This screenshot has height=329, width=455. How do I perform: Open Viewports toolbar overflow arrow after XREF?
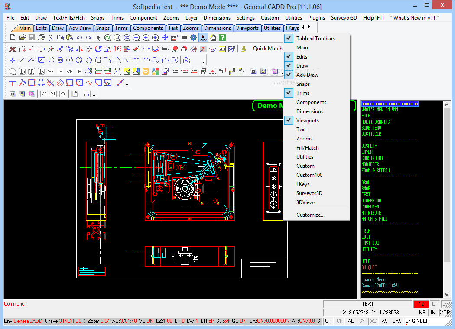tap(94, 95)
